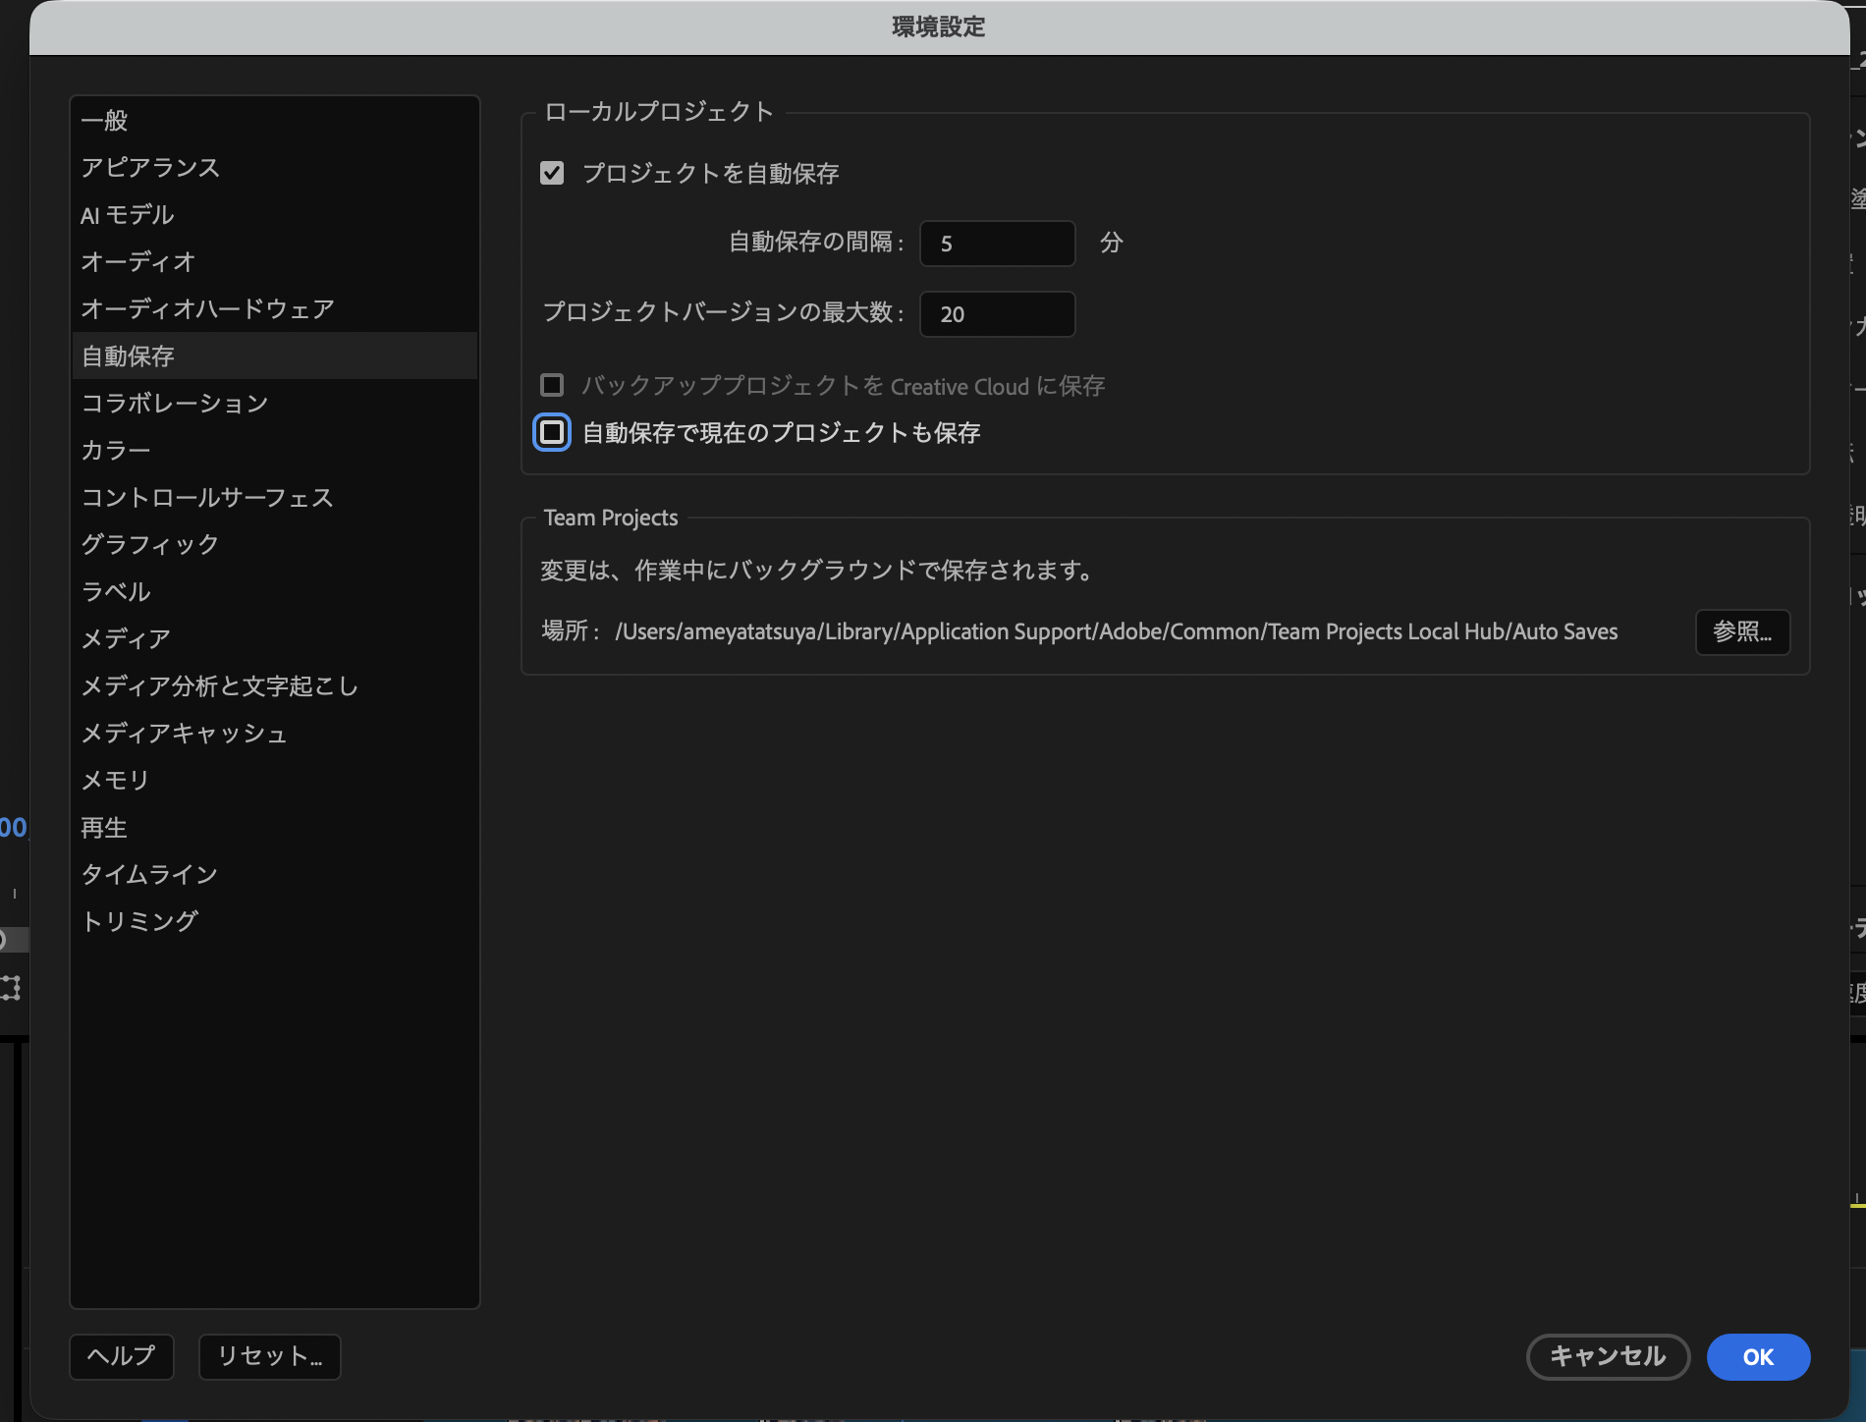
Task: Open help with the ヘルプ button
Action: click(121, 1356)
